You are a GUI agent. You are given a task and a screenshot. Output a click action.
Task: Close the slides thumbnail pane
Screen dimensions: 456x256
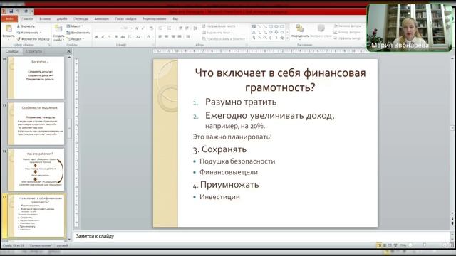pos(69,51)
